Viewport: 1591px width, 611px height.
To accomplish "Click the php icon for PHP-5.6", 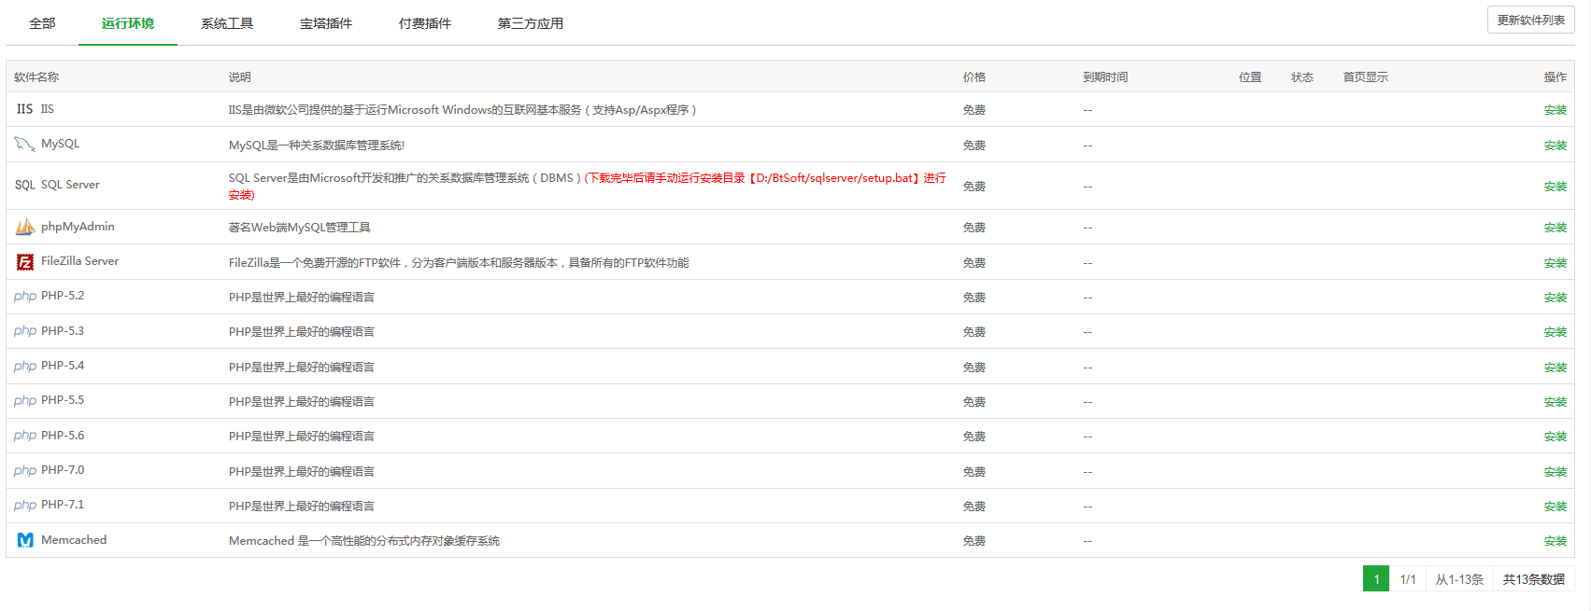I will [x=25, y=436].
